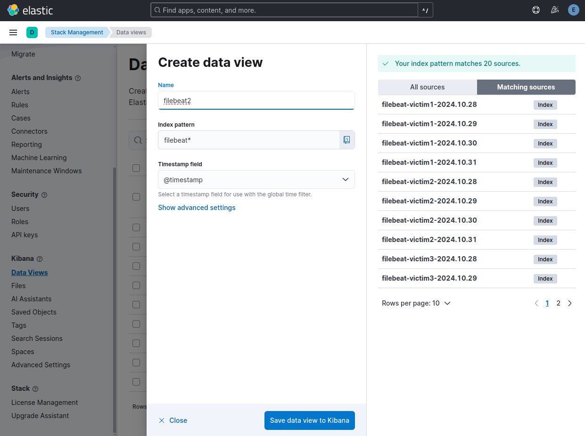Switch to Matching sources tab

[526, 87]
